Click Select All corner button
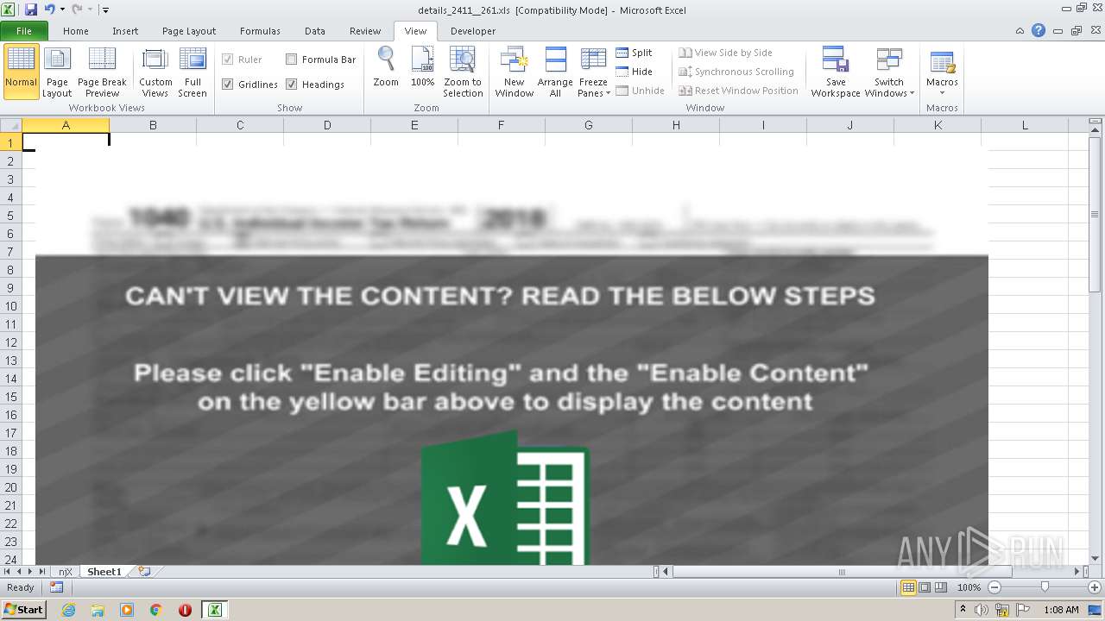This screenshot has width=1105, height=621. pos(11,125)
